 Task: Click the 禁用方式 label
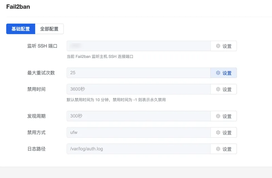[36, 133]
